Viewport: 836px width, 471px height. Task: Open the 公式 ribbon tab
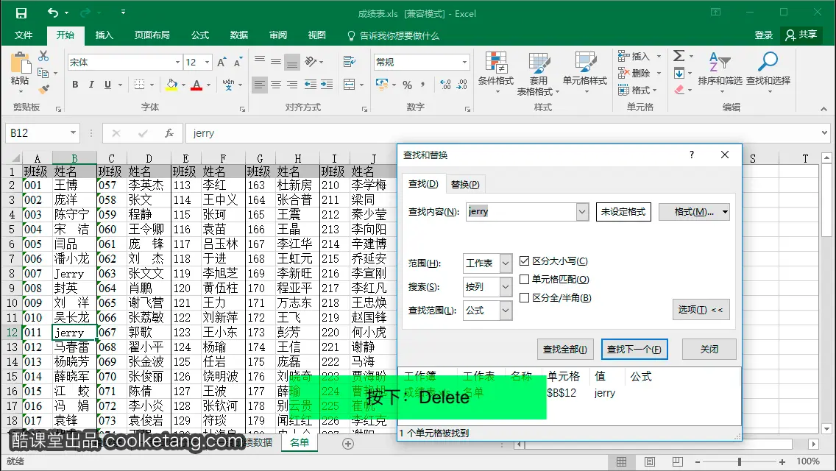(200, 35)
